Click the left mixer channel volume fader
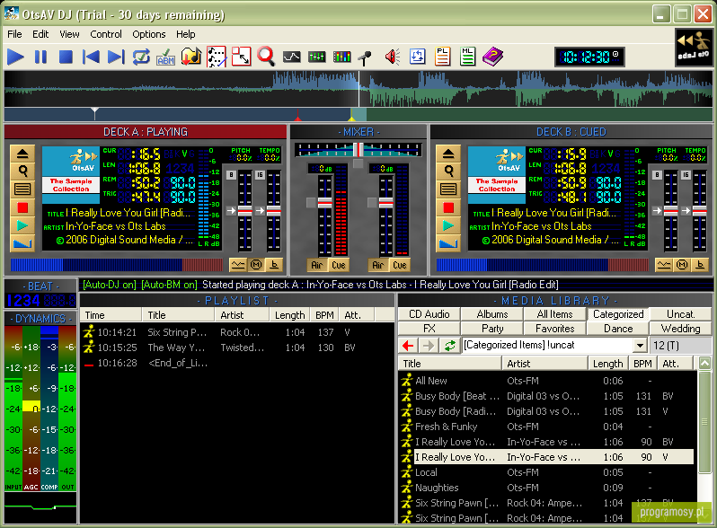This screenshot has height=528, width=717. pos(324,203)
